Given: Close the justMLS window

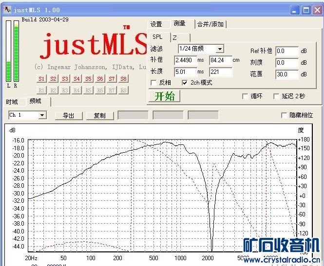Looking at the screenshot, I should coord(317,10).
